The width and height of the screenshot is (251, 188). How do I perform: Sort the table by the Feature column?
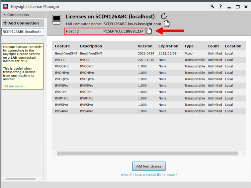[x=62, y=46]
